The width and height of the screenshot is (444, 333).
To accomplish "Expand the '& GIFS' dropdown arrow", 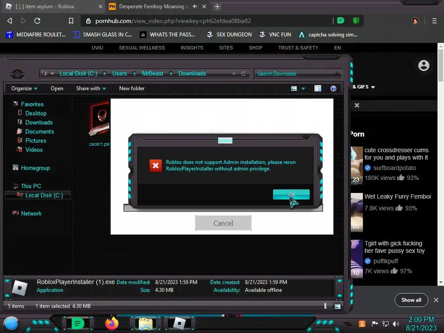I will [373, 87].
